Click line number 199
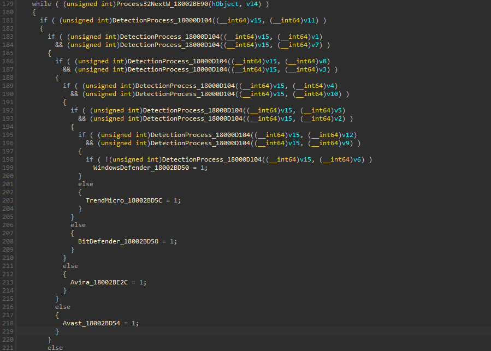491x351 pixels. pyautogui.click(x=8, y=168)
